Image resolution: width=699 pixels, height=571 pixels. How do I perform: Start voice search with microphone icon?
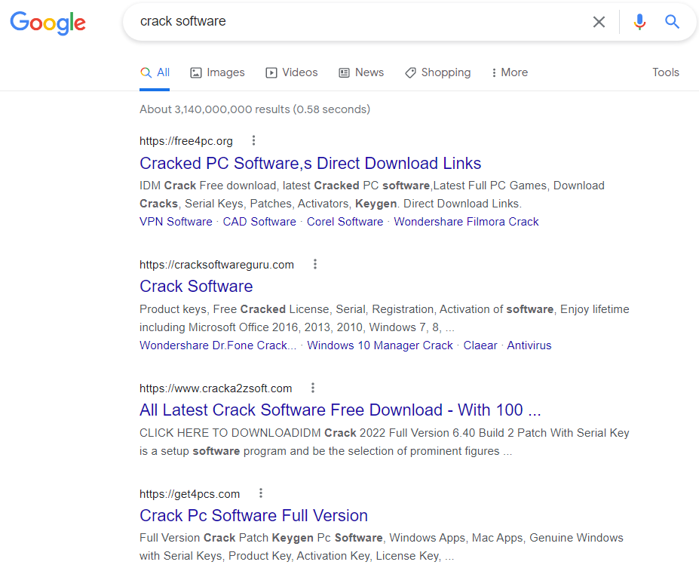[x=639, y=22]
